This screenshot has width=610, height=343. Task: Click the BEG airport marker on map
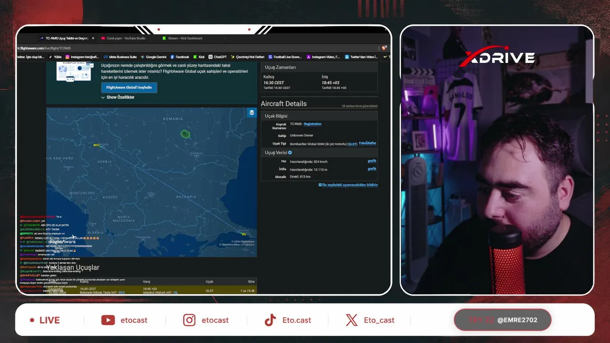point(97,145)
